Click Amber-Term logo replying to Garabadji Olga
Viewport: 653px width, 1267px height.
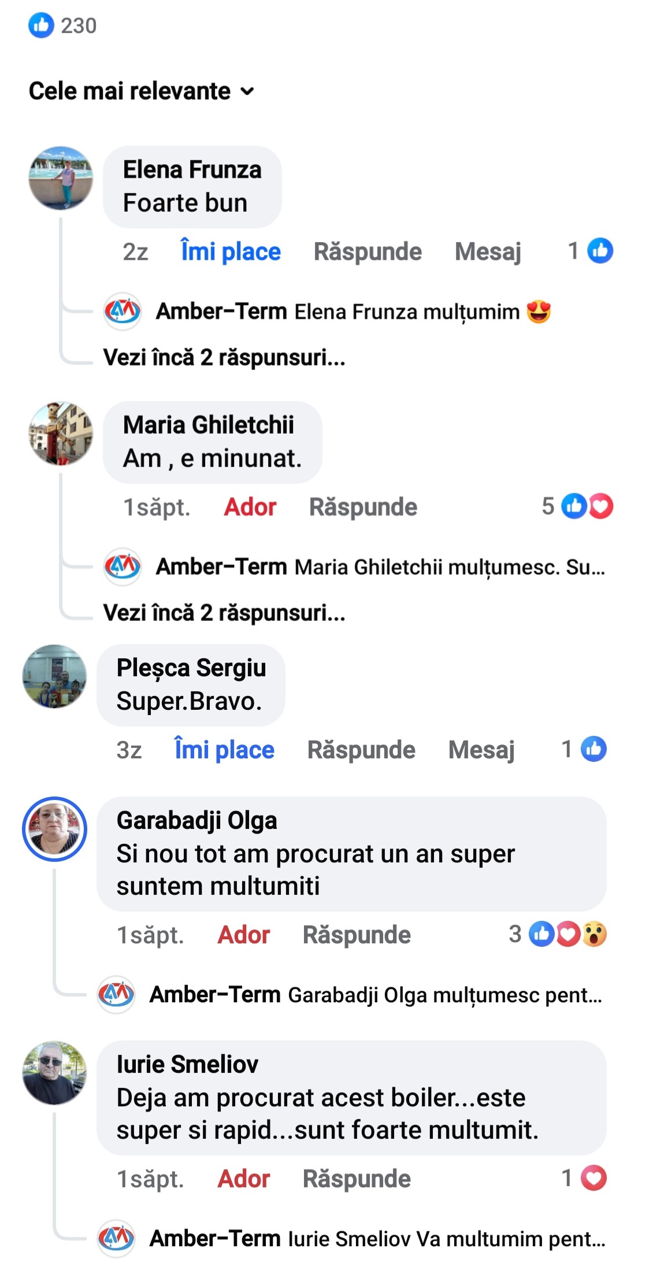[116, 995]
